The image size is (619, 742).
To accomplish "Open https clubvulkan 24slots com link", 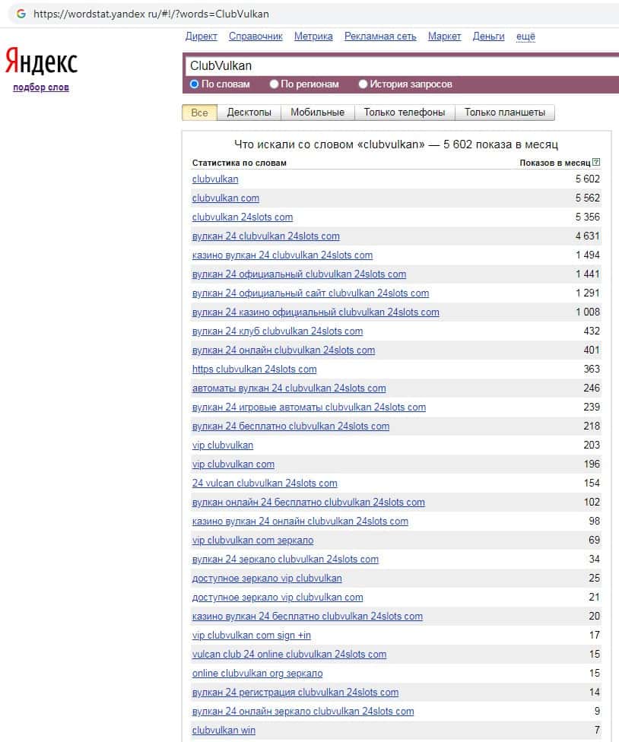I will [x=254, y=369].
